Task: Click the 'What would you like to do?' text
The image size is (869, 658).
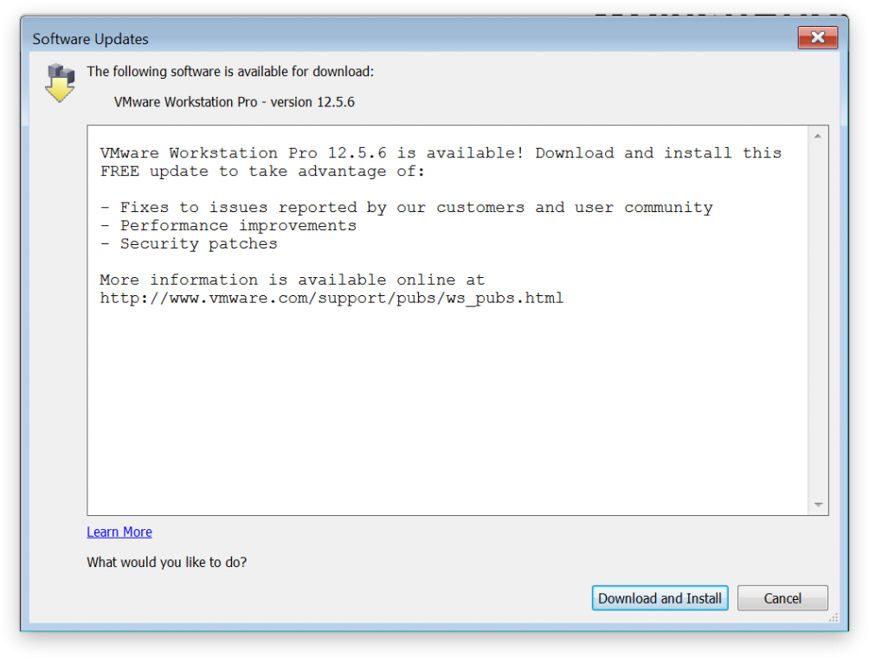Action: point(166,562)
